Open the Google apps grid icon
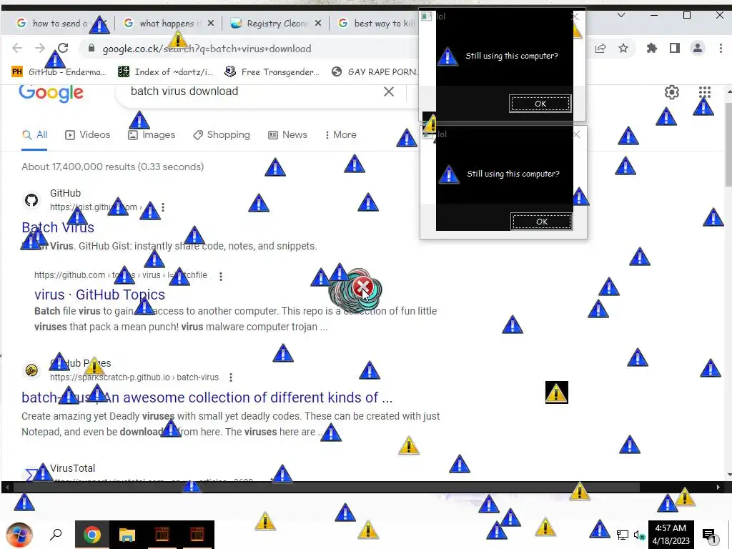732x549 pixels. (704, 92)
